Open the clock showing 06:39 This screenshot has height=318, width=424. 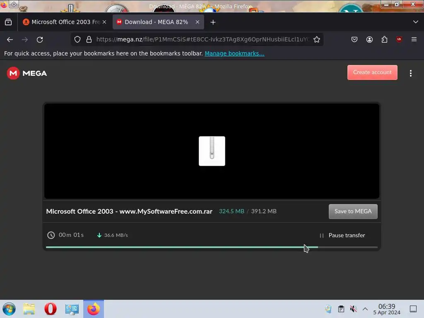click(x=387, y=309)
